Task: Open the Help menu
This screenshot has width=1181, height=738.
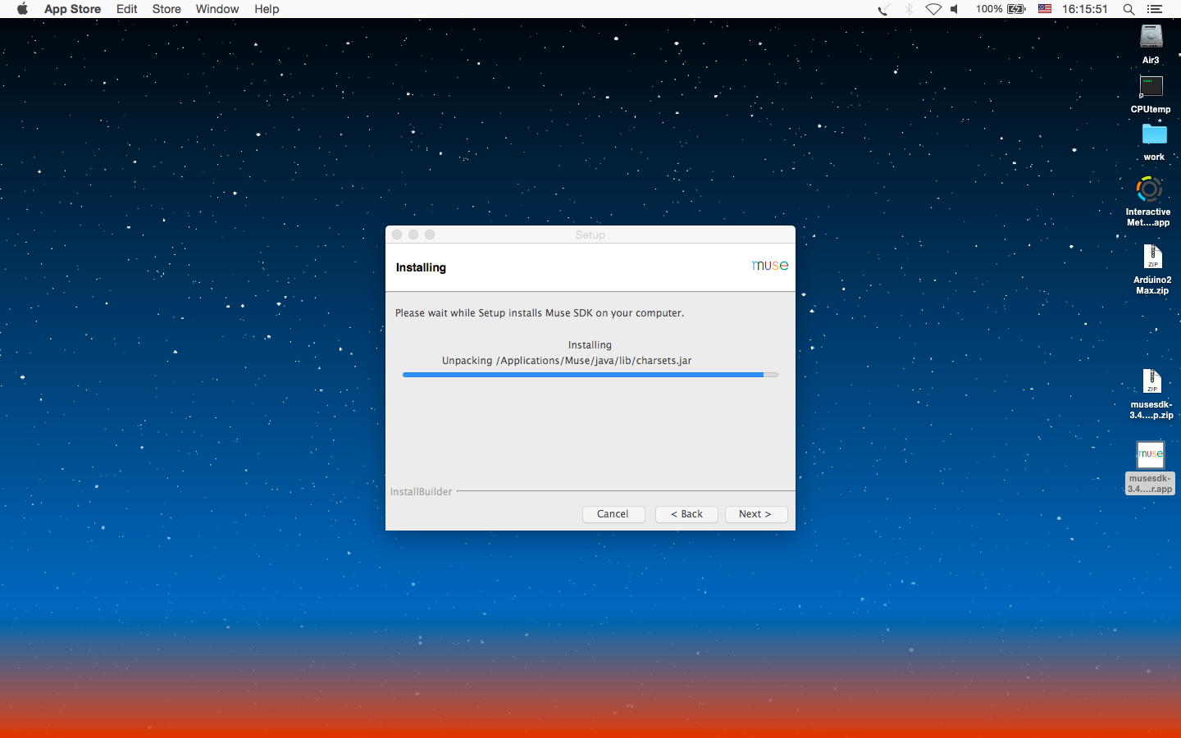Action: coord(267,9)
